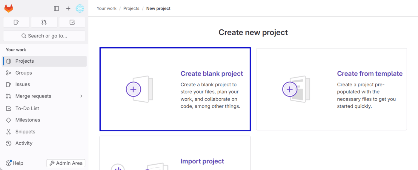Image resolution: width=418 pixels, height=170 pixels.
Task: Click the Admin Area button
Action: [x=66, y=163]
